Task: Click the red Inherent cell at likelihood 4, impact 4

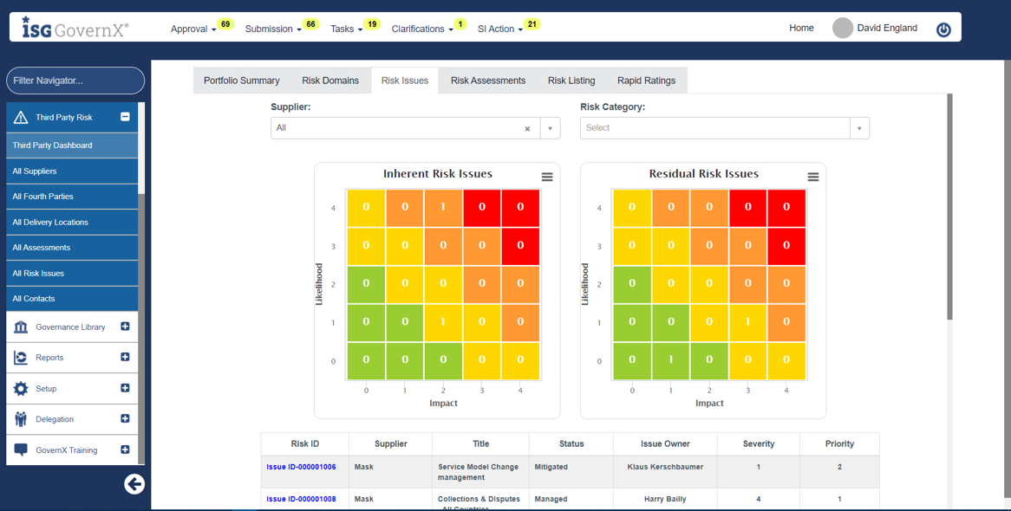Action: pyautogui.click(x=520, y=208)
